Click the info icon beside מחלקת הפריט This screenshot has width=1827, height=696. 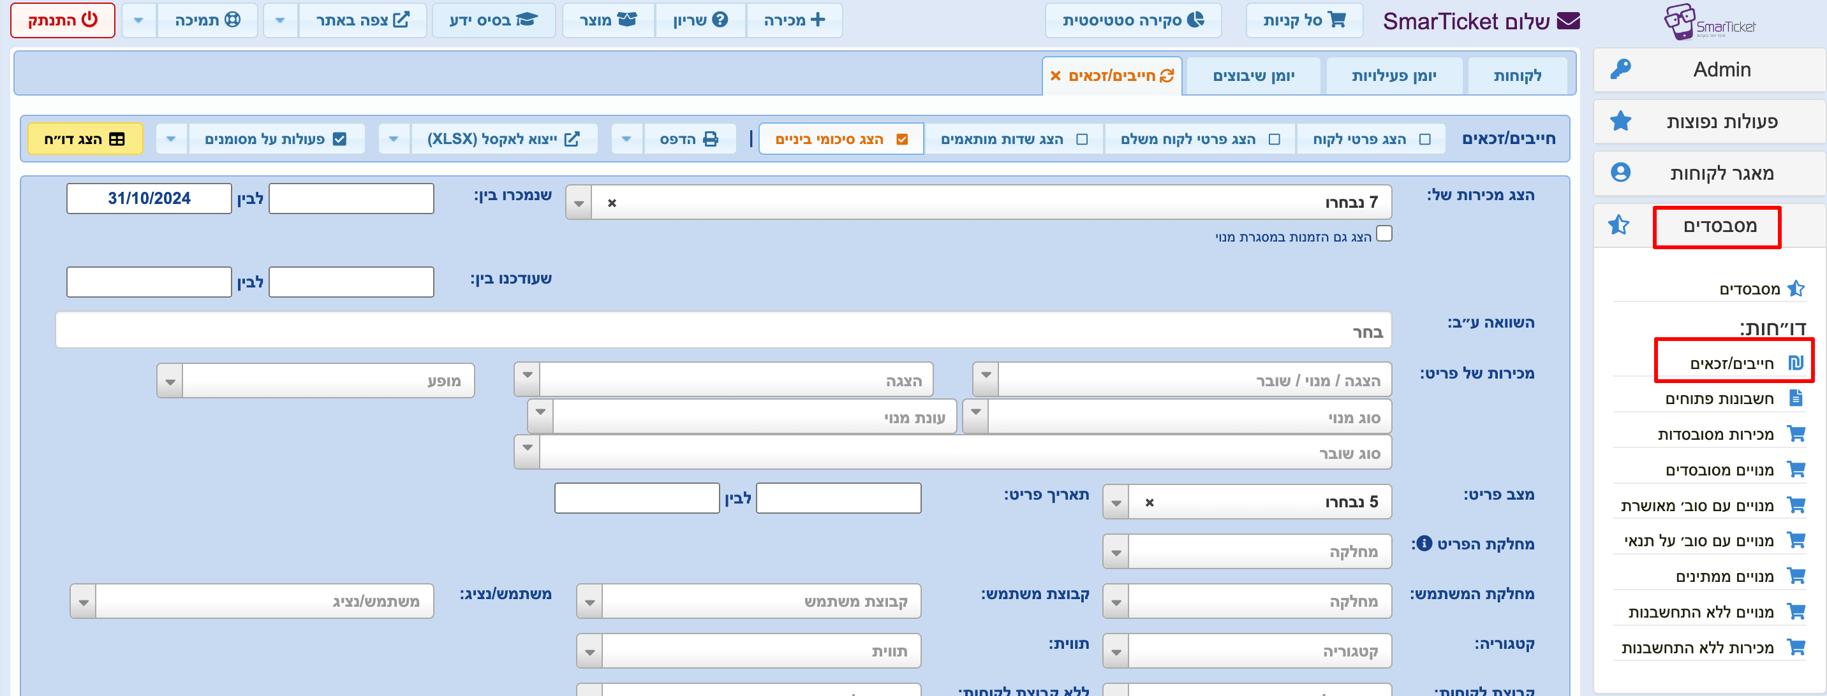(x=1423, y=544)
